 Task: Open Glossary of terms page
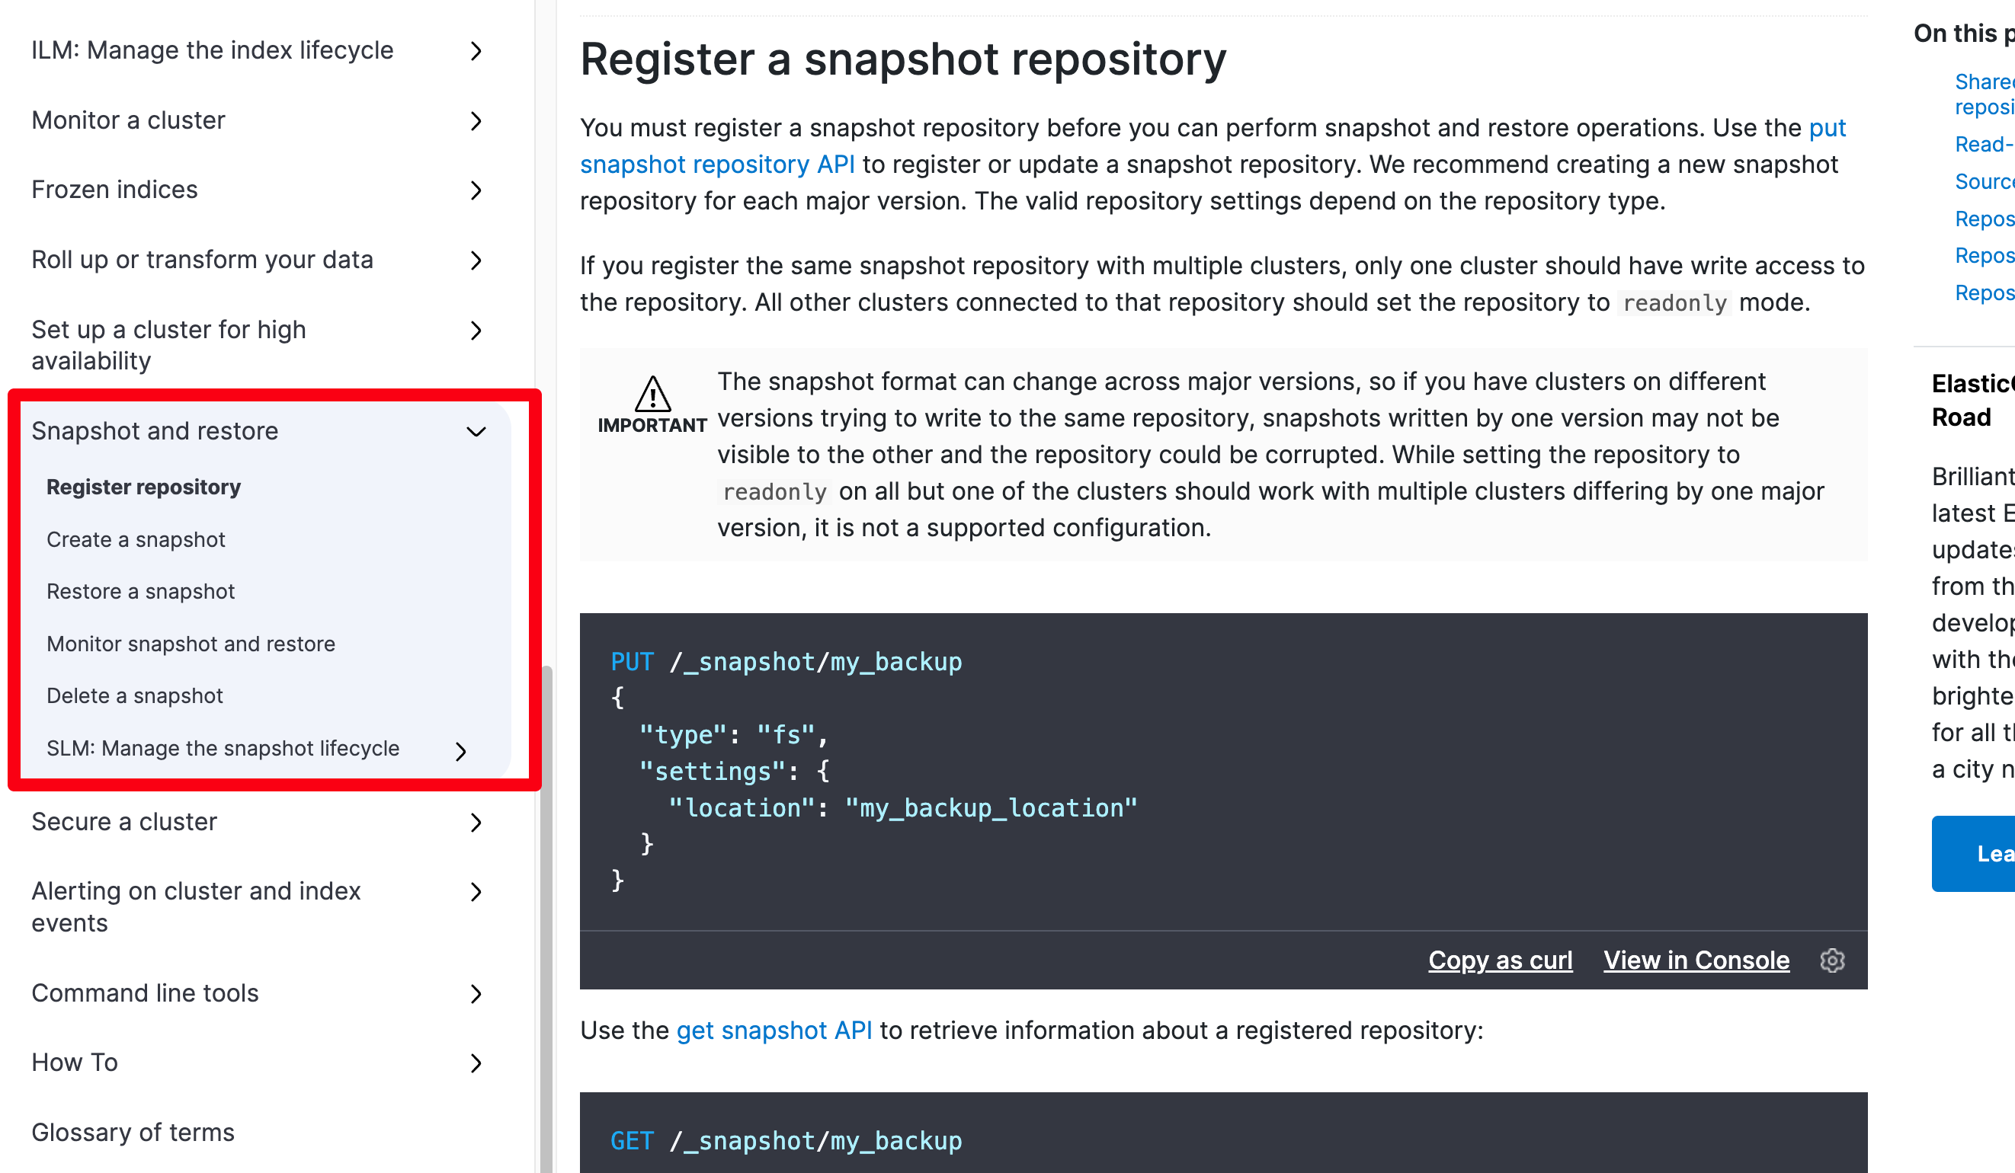[x=133, y=1132]
